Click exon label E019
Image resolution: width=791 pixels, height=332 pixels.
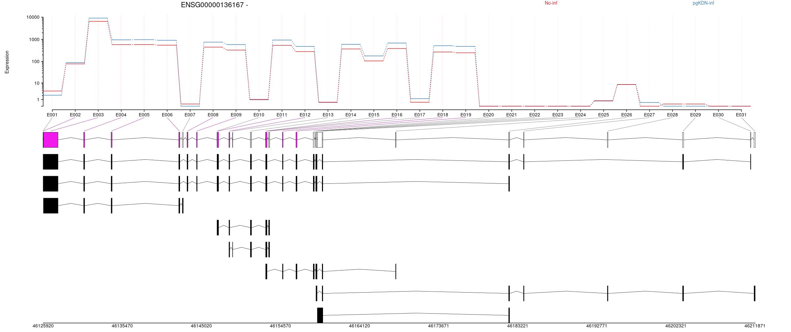(466, 115)
